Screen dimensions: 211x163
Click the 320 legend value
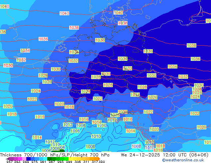(x=102, y=162)
